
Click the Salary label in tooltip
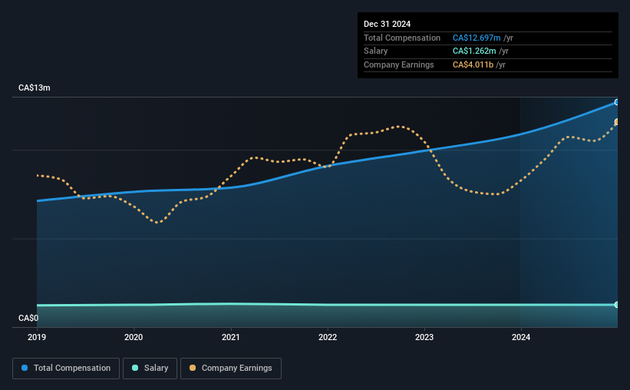point(376,51)
